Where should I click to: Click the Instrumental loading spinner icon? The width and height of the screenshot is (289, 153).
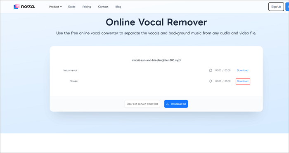tap(211, 70)
